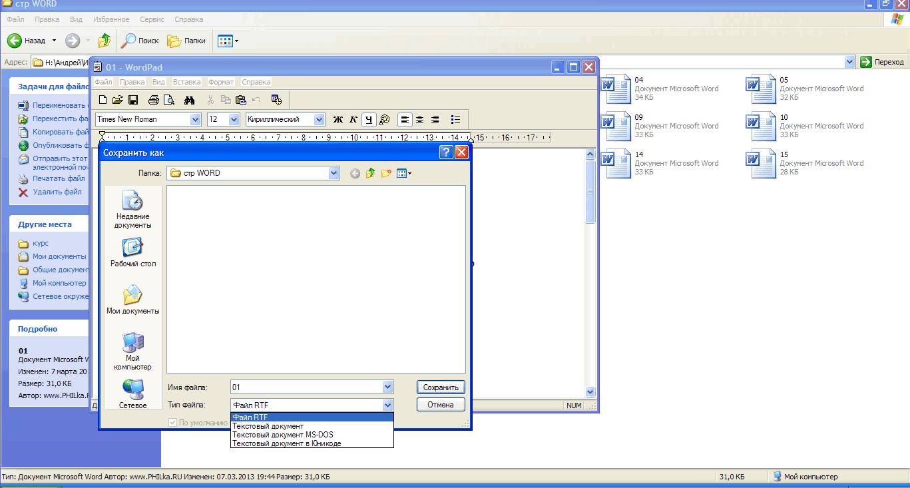Click the Print Preview toolbar icon
The image size is (910, 488).
click(169, 101)
